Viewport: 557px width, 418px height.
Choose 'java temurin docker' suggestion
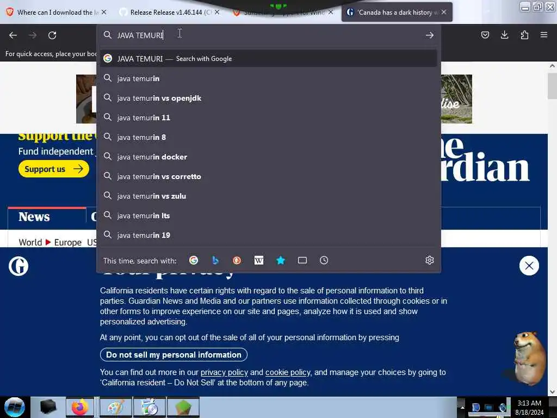268,156
